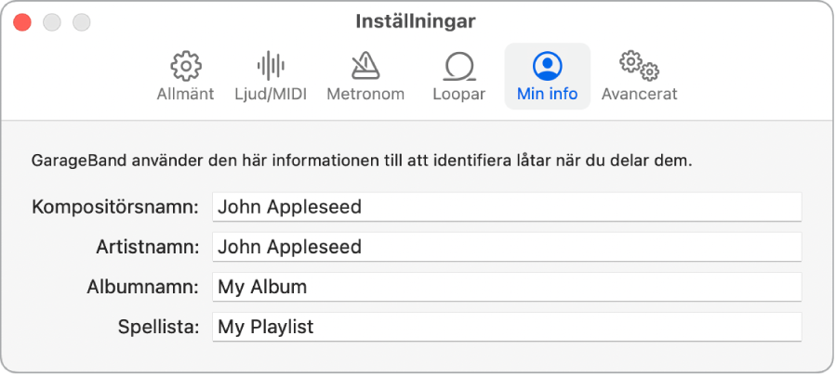Click the GarageBand information description text
This screenshot has width=836, height=375.
coord(362,161)
